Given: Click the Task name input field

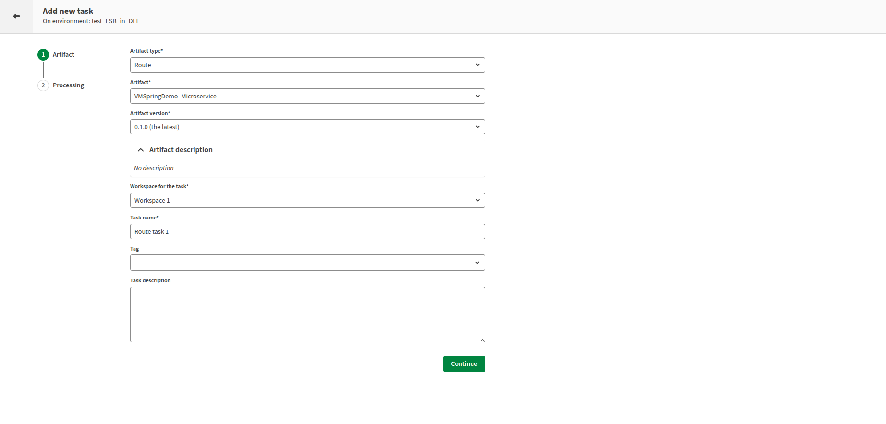Looking at the screenshot, I should pos(307,231).
